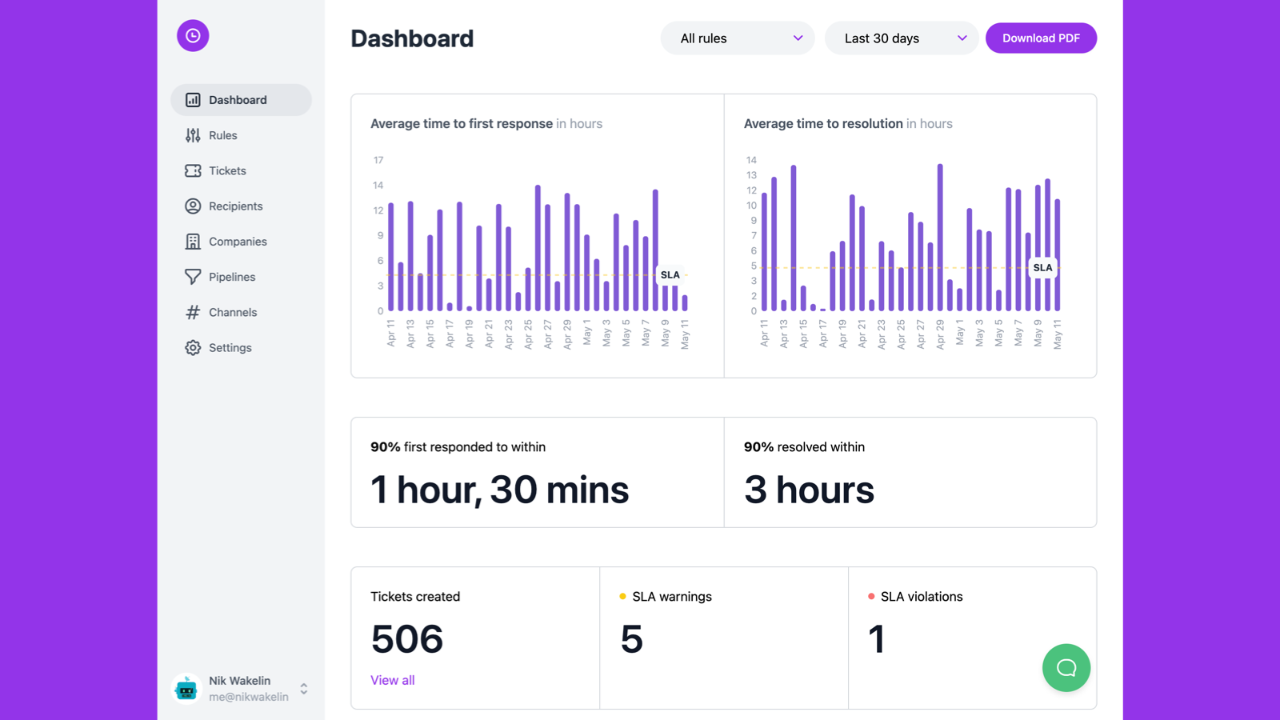Switch to the Dashboard menu item
1280x720 pixels.
pos(238,99)
